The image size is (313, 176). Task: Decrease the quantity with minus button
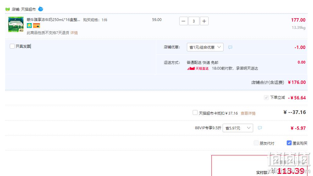[x=184, y=21]
